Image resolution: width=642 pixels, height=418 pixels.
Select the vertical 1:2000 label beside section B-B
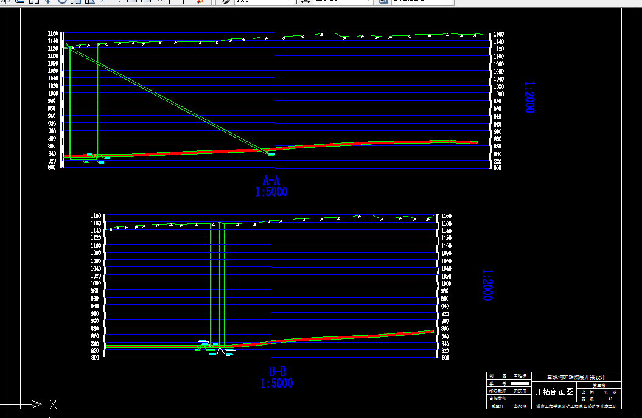(487, 285)
